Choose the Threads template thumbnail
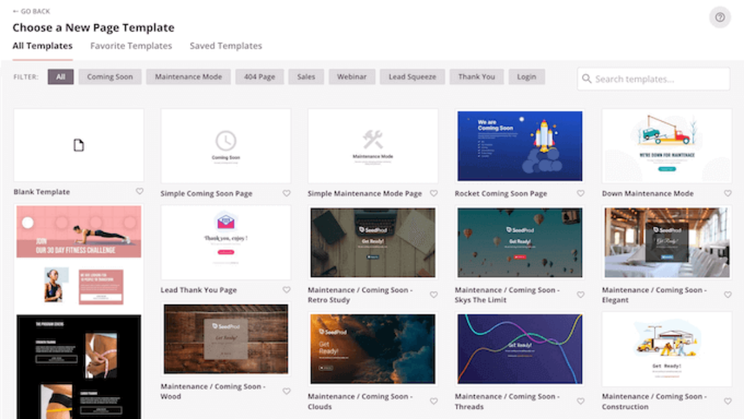Screen dimensions: 744x419 point(519,349)
